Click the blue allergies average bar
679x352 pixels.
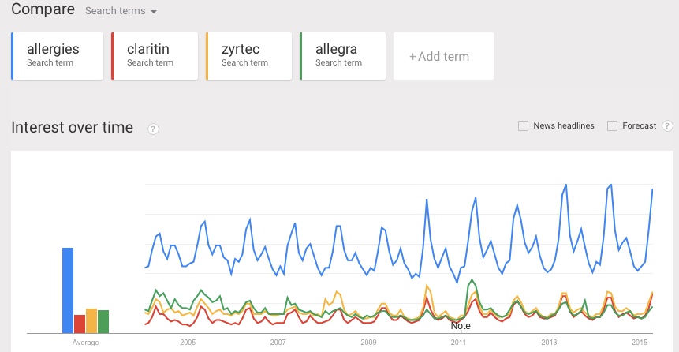[x=68, y=290]
